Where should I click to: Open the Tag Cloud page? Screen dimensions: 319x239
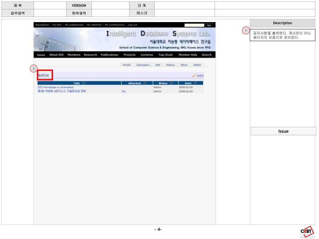[x=165, y=55]
